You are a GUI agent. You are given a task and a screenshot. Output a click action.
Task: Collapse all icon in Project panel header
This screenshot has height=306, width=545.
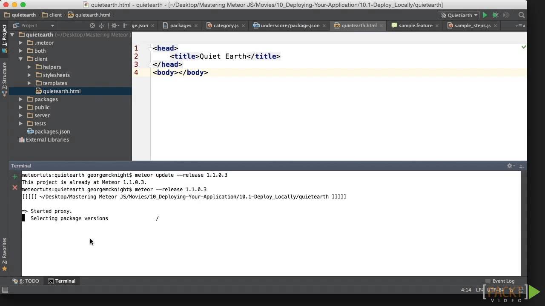point(101,25)
